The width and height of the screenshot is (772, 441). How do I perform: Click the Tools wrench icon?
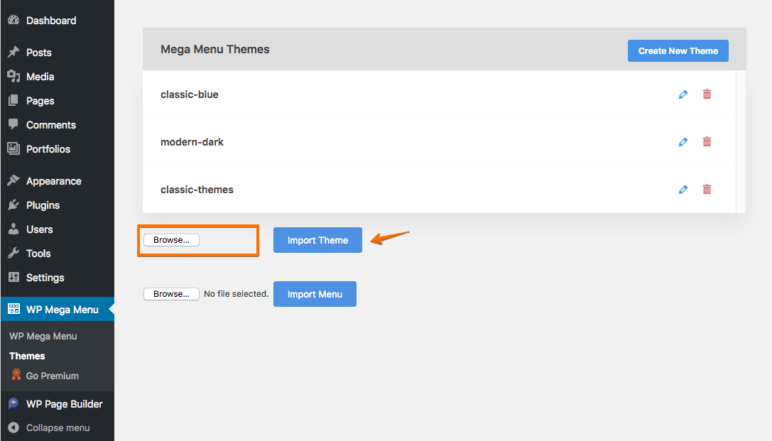[13, 253]
